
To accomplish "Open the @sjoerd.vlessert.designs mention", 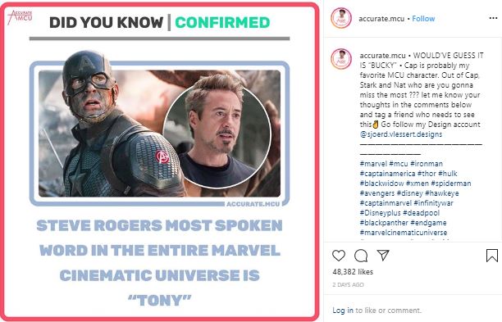I will tap(401, 134).
